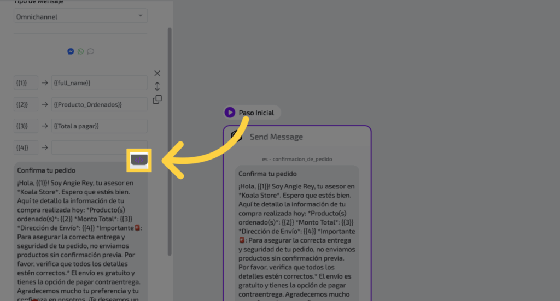The width and height of the screenshot is (560, 301).
Task: Click the chat bubble channel icon
Action: point(90,51)
